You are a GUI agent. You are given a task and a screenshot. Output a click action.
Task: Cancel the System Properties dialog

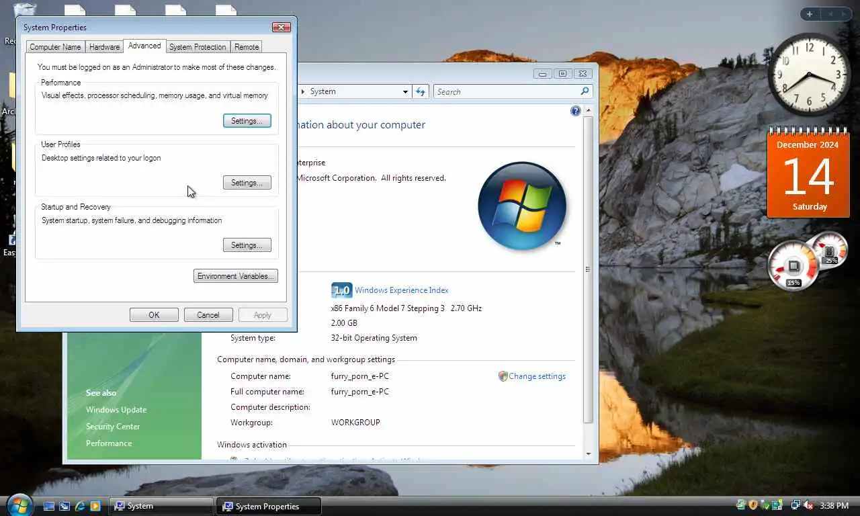tap(208, 315)
